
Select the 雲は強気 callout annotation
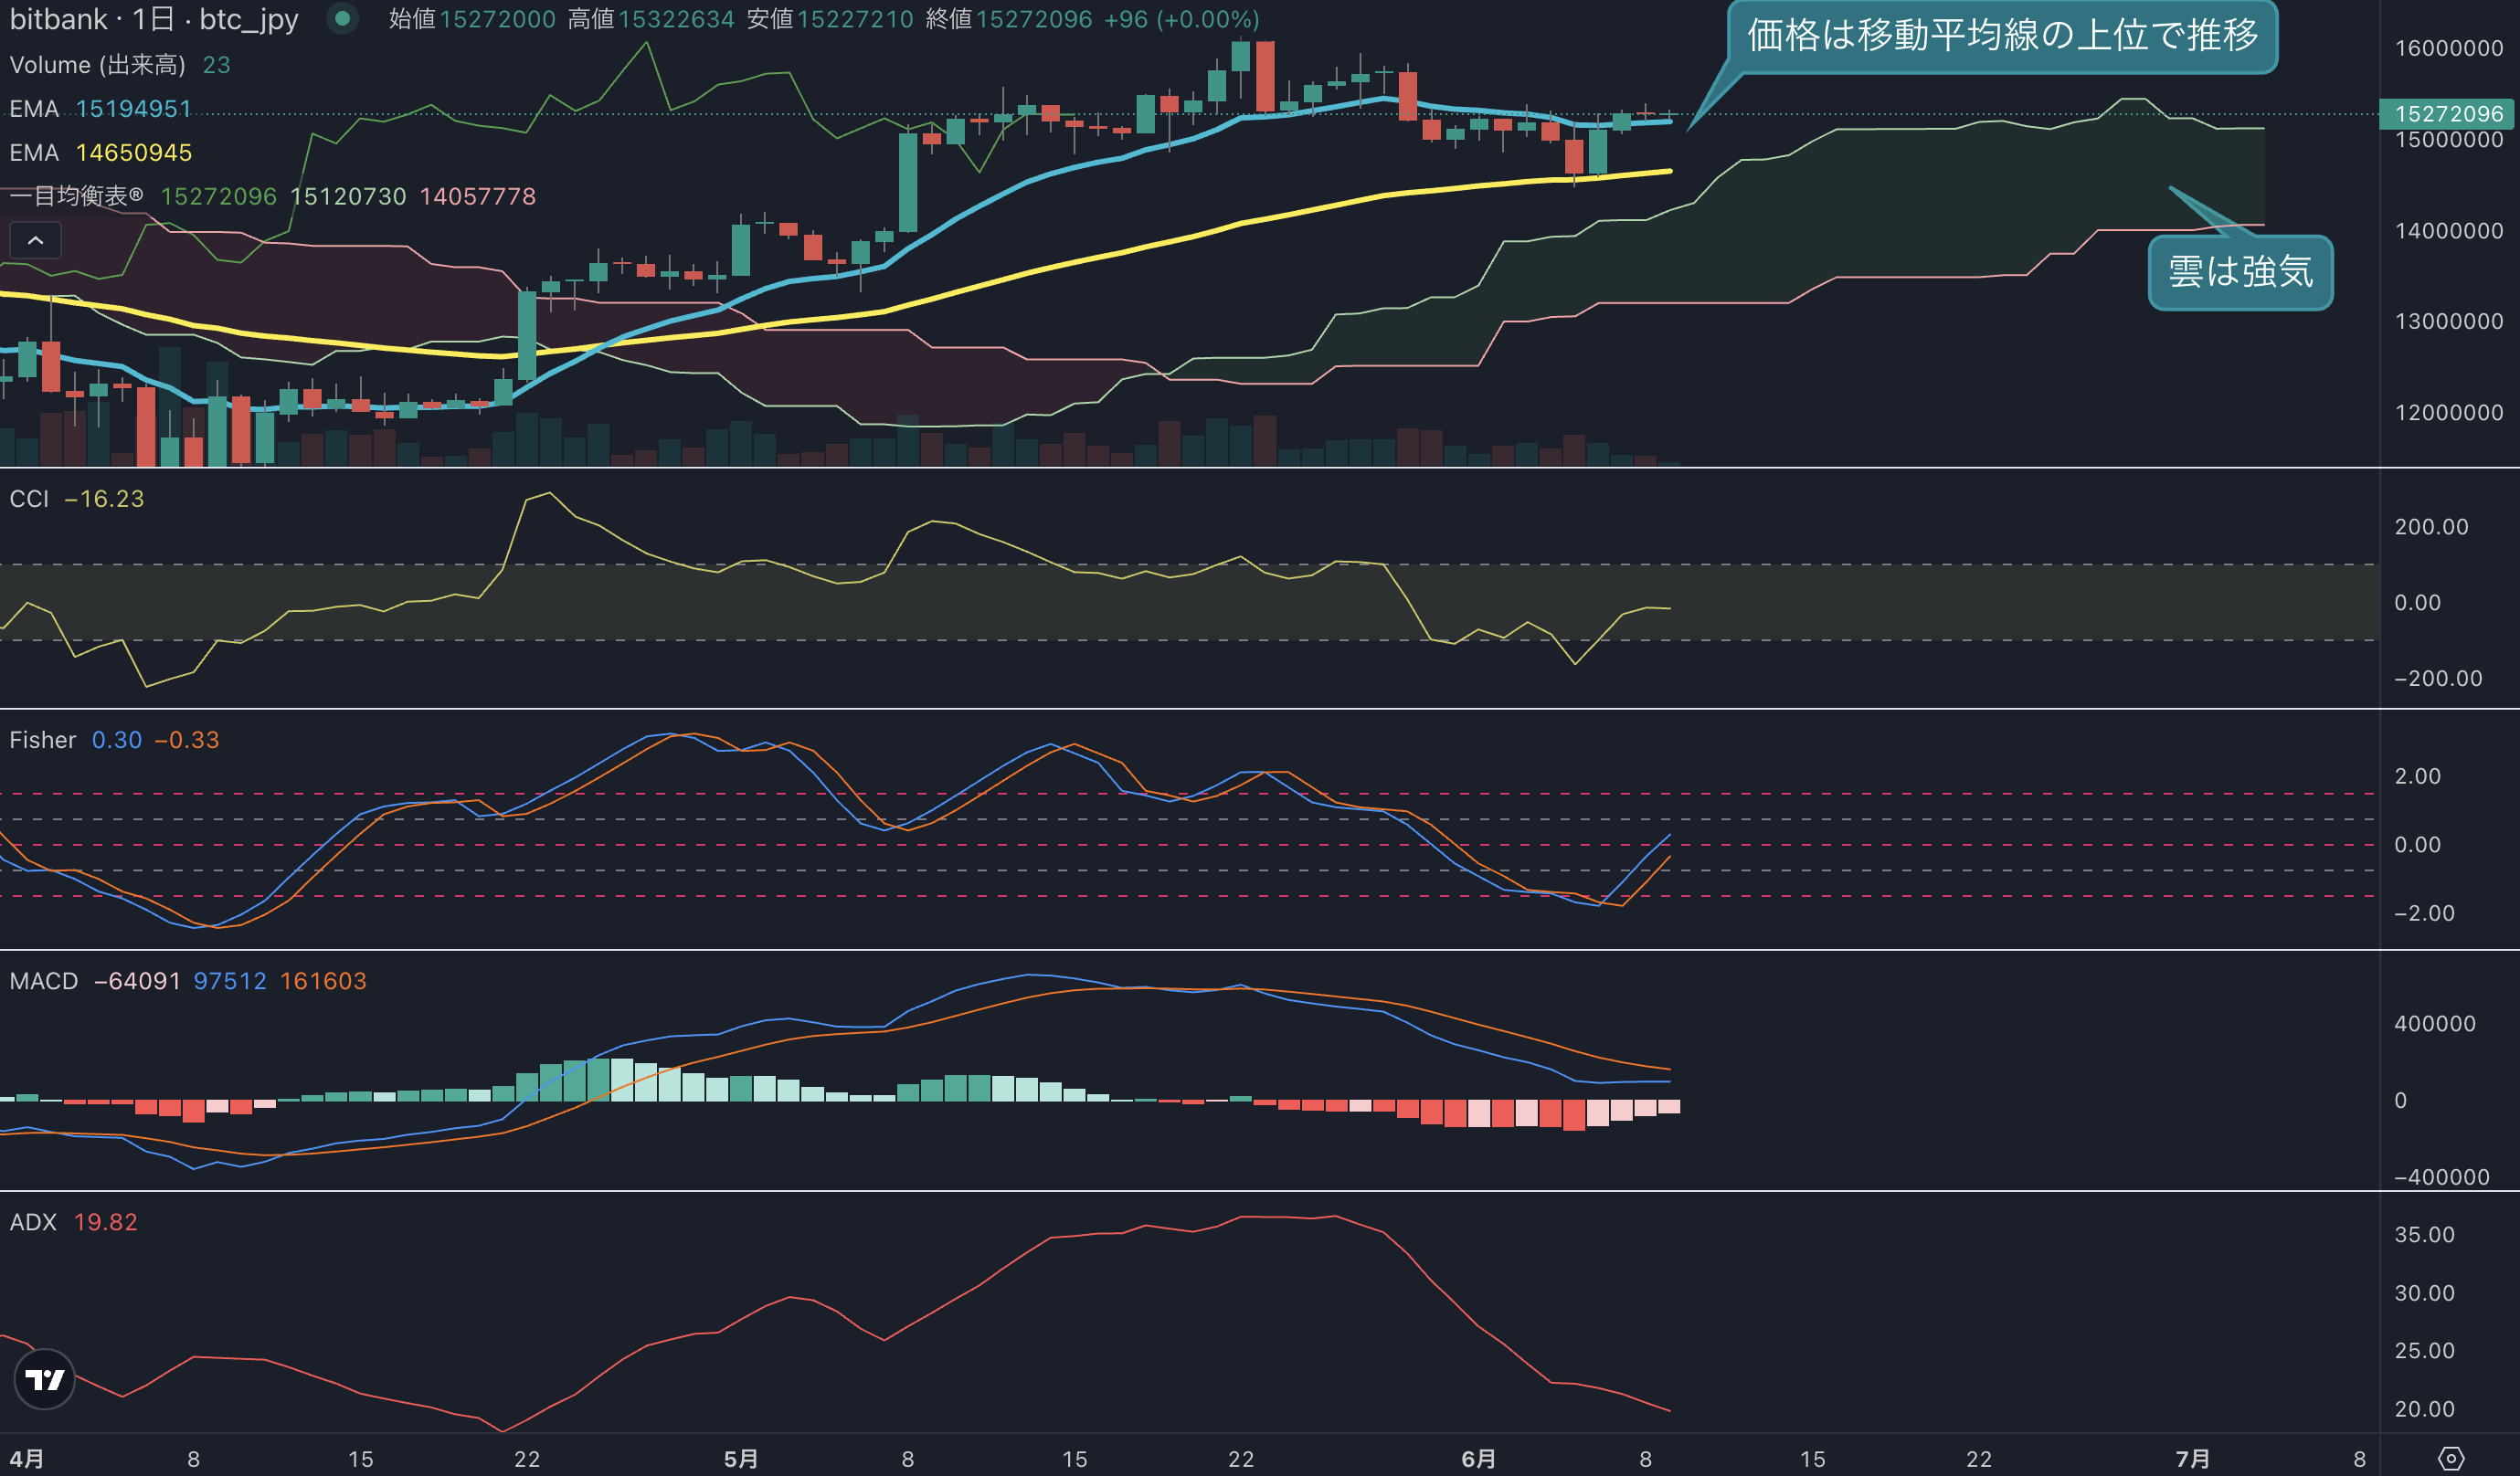coord(2240,272)
